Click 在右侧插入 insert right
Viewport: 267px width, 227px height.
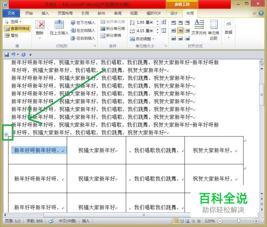click(x=83, y=38)
